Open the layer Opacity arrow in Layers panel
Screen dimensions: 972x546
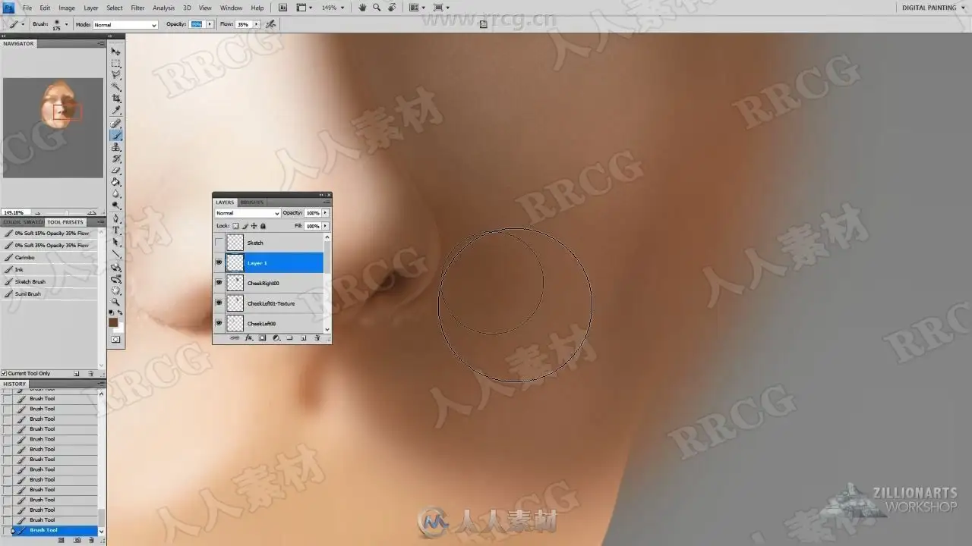325,213
